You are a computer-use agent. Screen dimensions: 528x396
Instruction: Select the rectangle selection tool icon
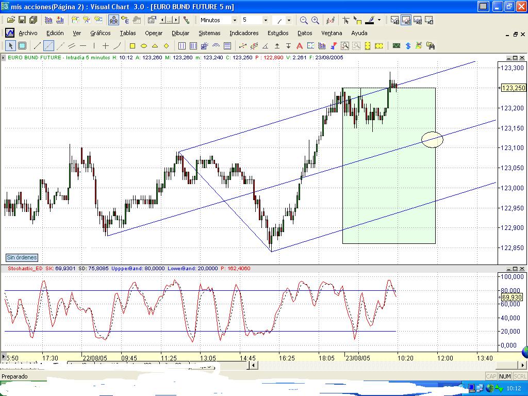click(x=22, y=46)
